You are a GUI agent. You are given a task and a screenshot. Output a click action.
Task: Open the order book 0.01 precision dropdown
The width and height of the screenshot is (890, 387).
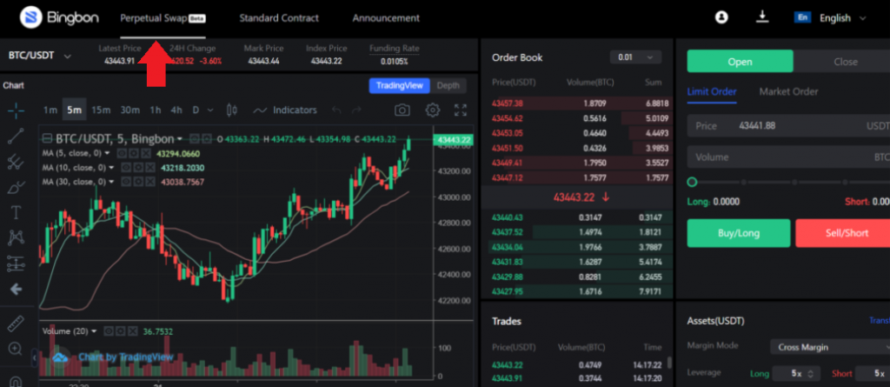point(635,57)
